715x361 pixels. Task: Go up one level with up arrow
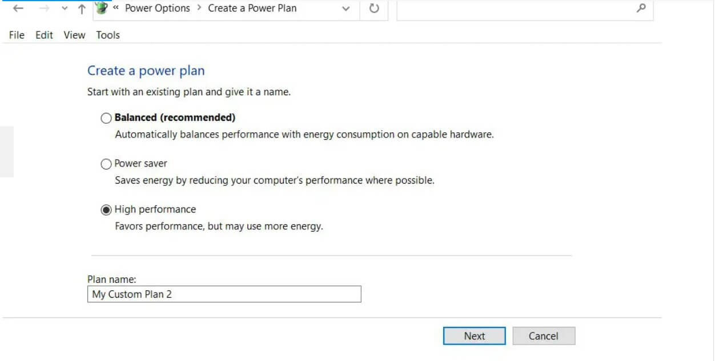tap(82, 9)
